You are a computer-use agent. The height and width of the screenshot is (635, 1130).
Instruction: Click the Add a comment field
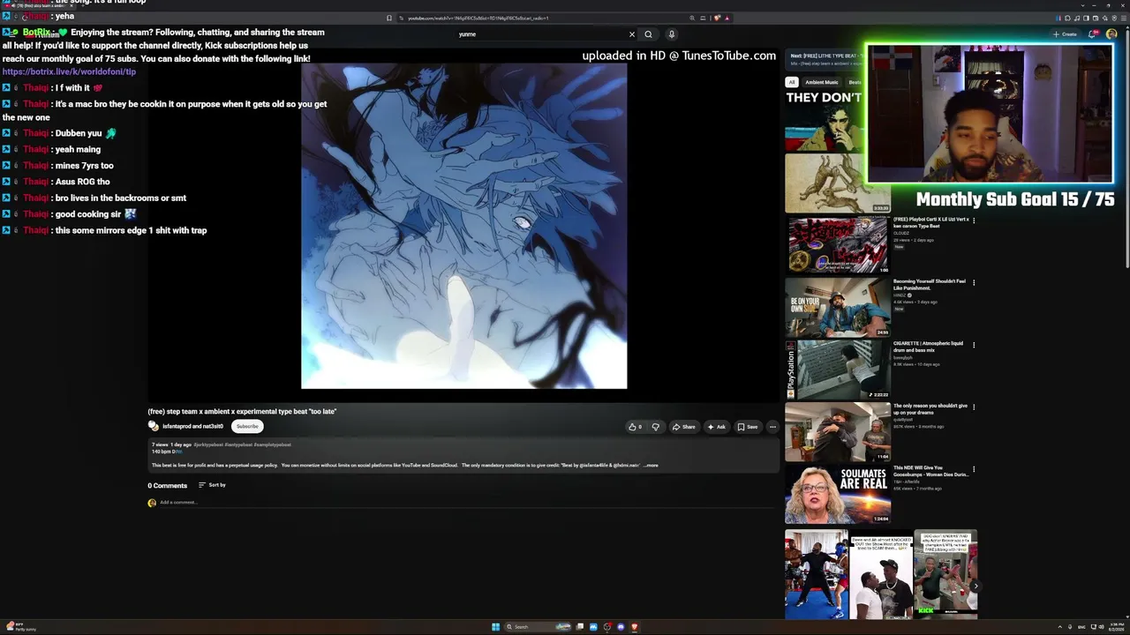pos(468,503)
